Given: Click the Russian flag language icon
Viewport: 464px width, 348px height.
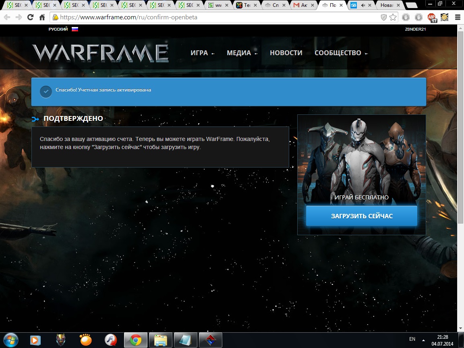Looking at the screenshot, I should [x=75, y=29].
